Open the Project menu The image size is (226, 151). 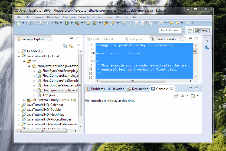98,17
